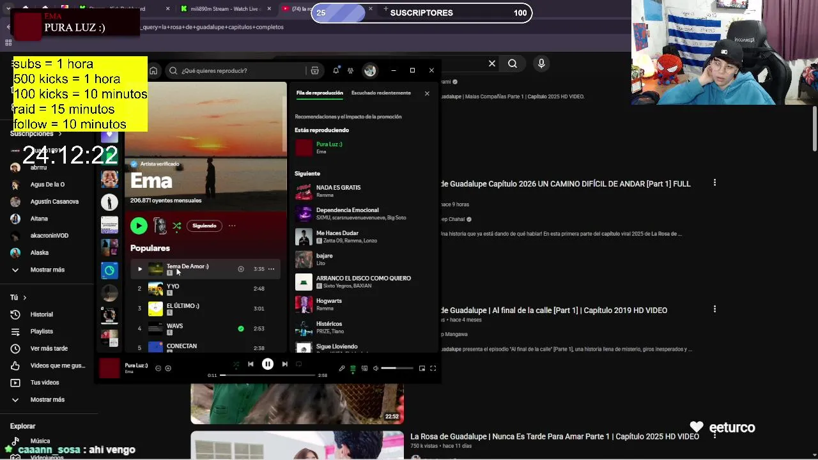The height and width of the screenshot is (460, 818).
Task: Open Spotify notifications bell
Action: pos(336,71)
